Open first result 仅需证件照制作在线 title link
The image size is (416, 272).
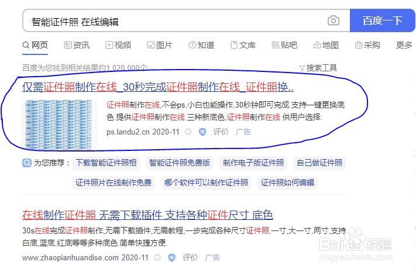click(158, 87)
